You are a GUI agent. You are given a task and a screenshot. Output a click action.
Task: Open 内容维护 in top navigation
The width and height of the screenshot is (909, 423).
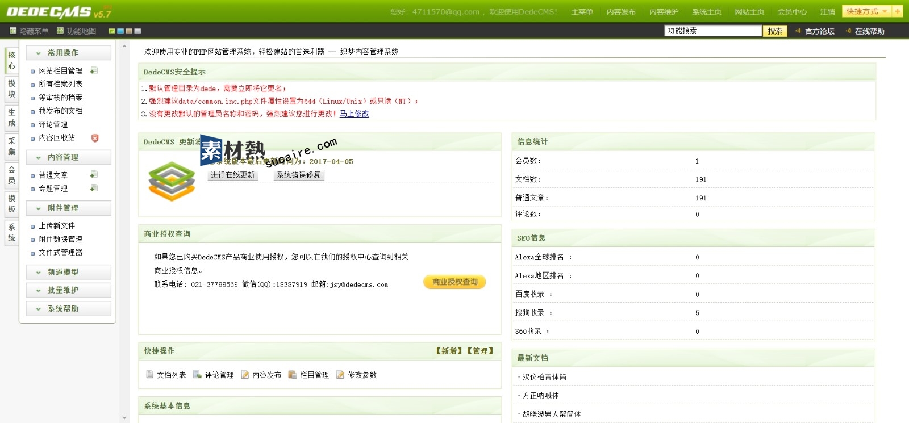[664, 12]
